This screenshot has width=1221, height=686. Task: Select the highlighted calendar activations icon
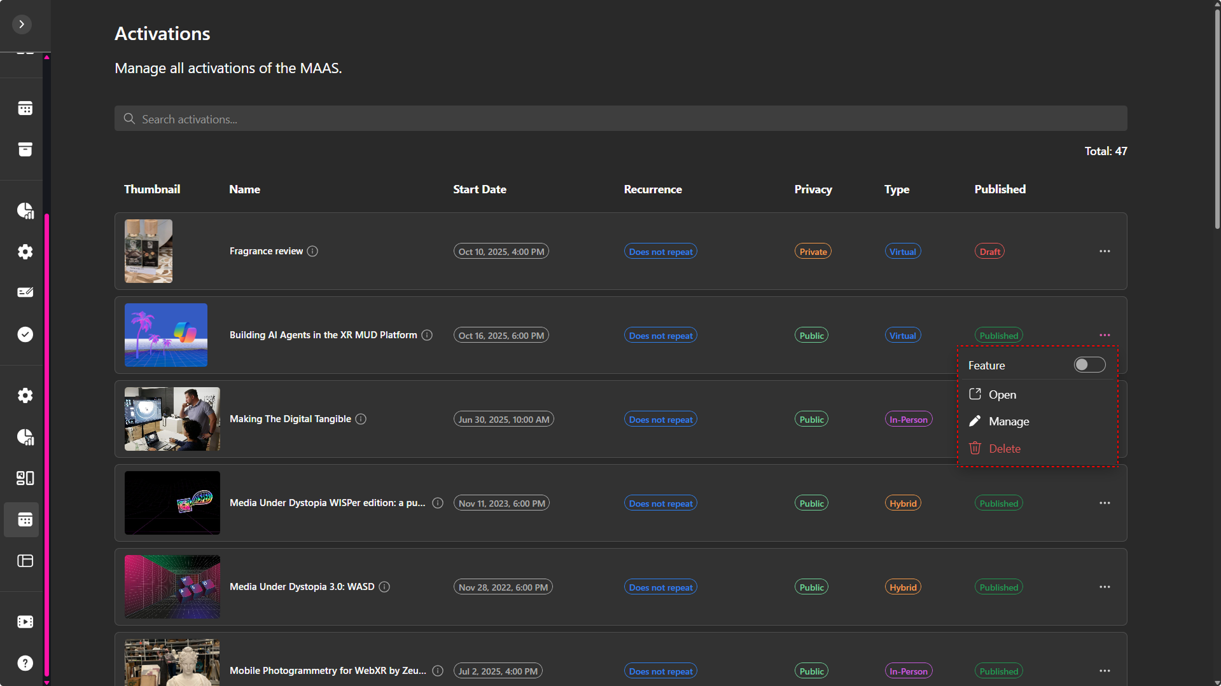click(x=25, y=519)
